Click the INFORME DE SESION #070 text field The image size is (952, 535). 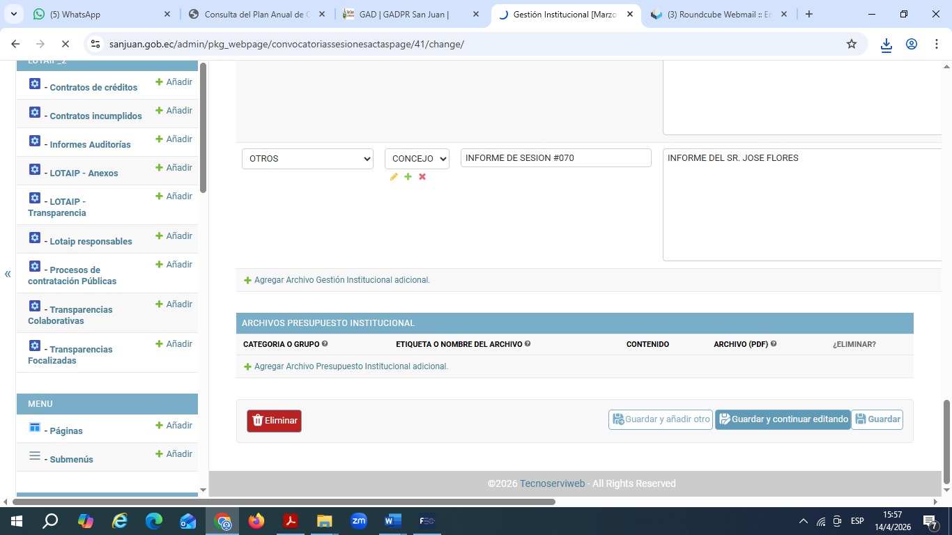coord(555,158)
